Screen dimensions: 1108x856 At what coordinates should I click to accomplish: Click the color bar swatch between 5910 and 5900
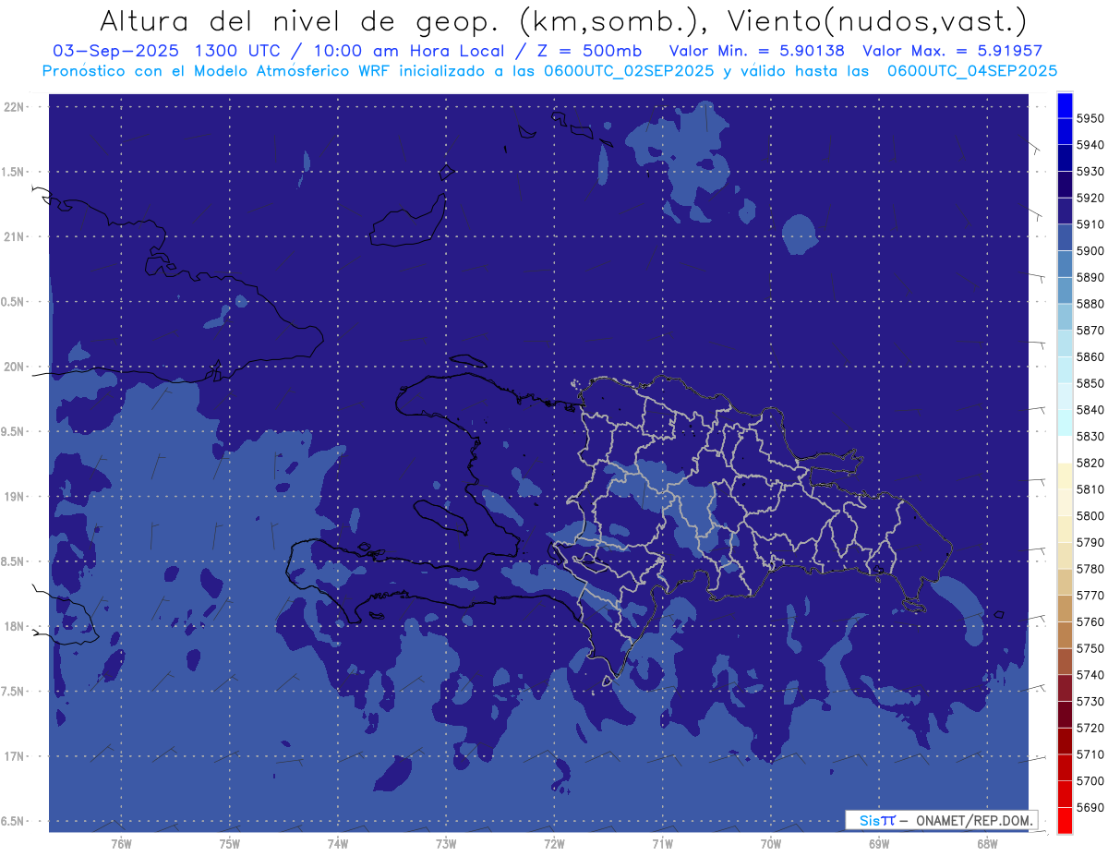[x=1065, y=237]
